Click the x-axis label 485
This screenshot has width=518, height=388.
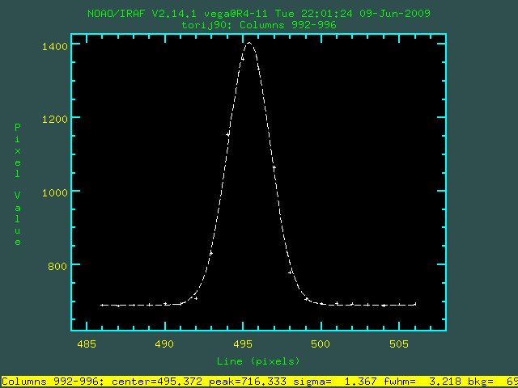87,344
